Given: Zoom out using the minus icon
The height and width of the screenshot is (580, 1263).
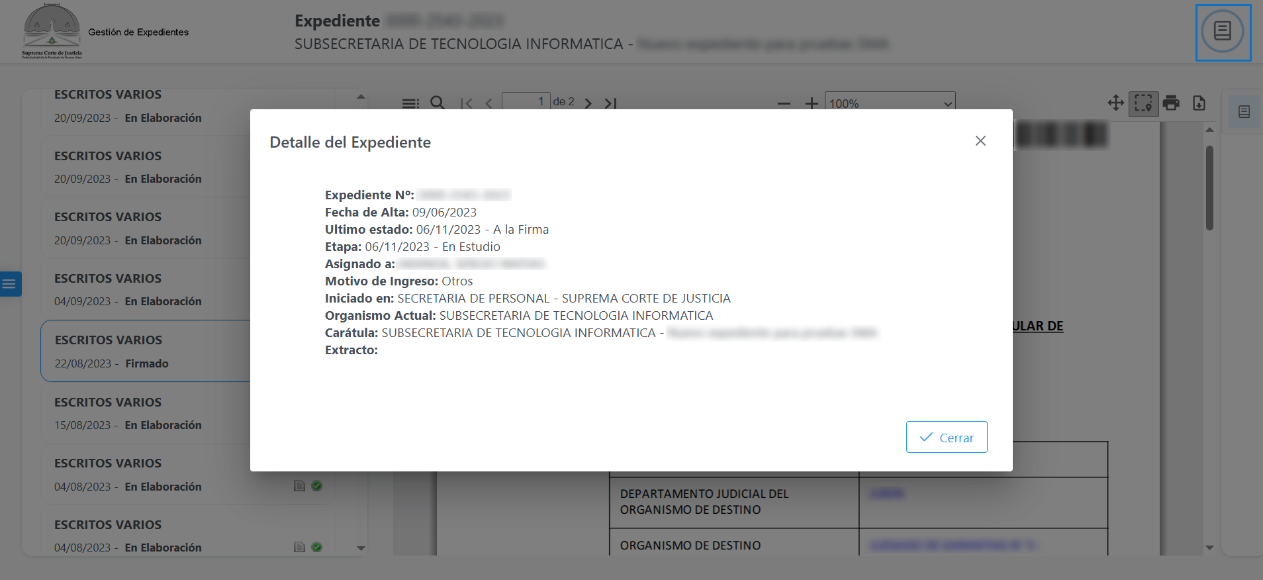Looking at the screenshot, I should click(784, 103).
